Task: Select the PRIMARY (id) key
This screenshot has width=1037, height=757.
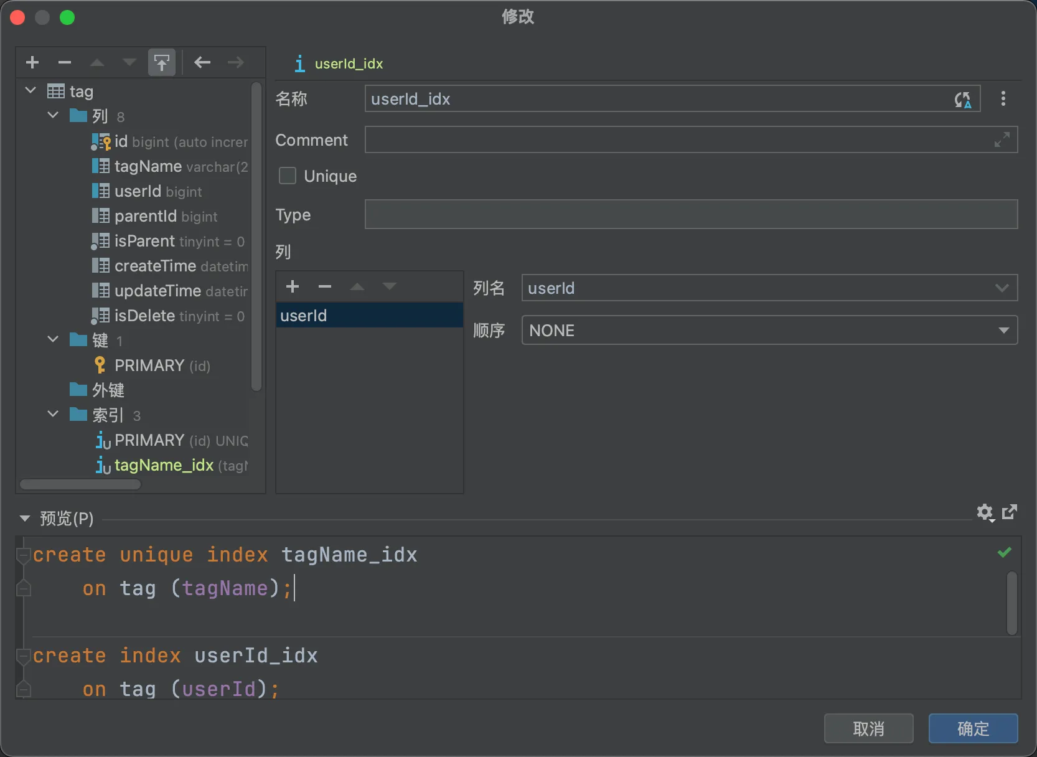Action: 152,365
